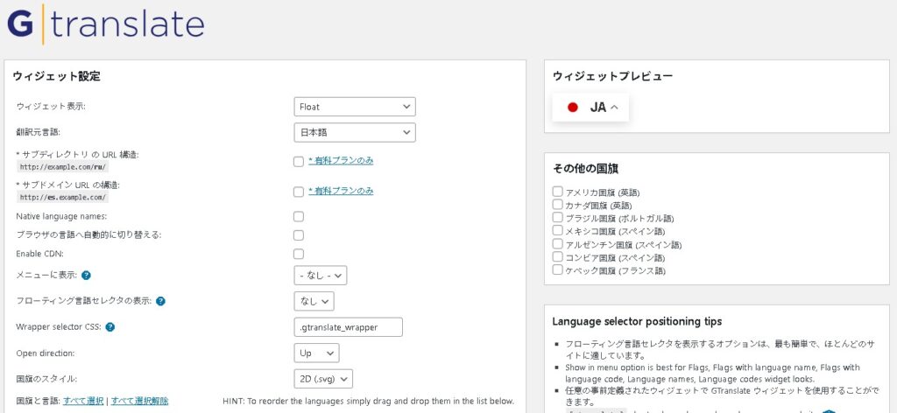
Task: Open the ウィジェット表示 Float dropdown
Action: (354, 107)
